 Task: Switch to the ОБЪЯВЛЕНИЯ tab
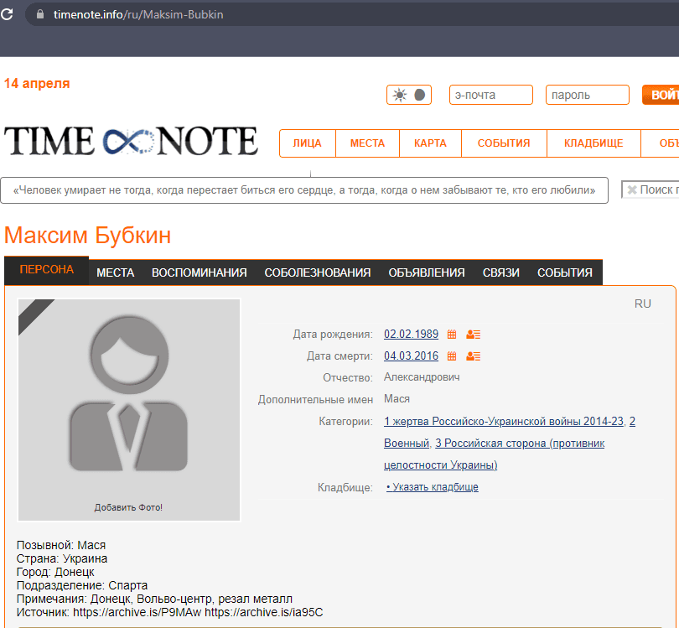pos(427,272)
